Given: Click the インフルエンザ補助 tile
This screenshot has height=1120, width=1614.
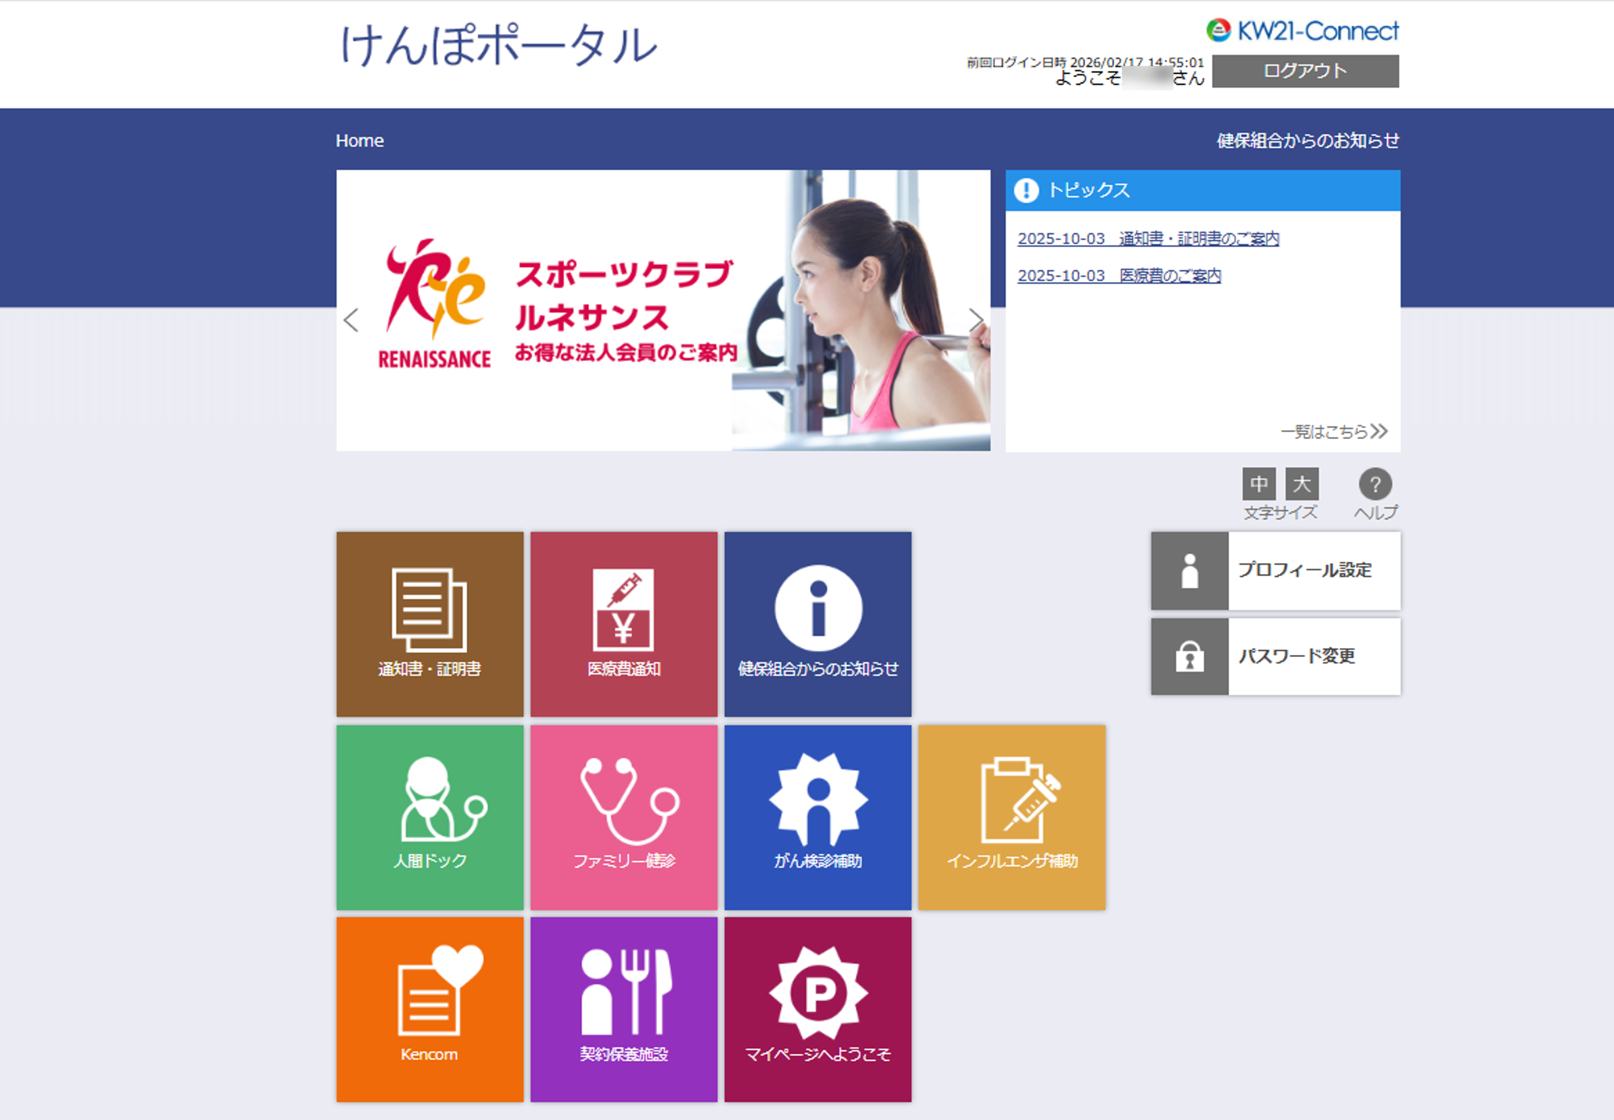Looking at the screenshot, I should pos(1011,817).
